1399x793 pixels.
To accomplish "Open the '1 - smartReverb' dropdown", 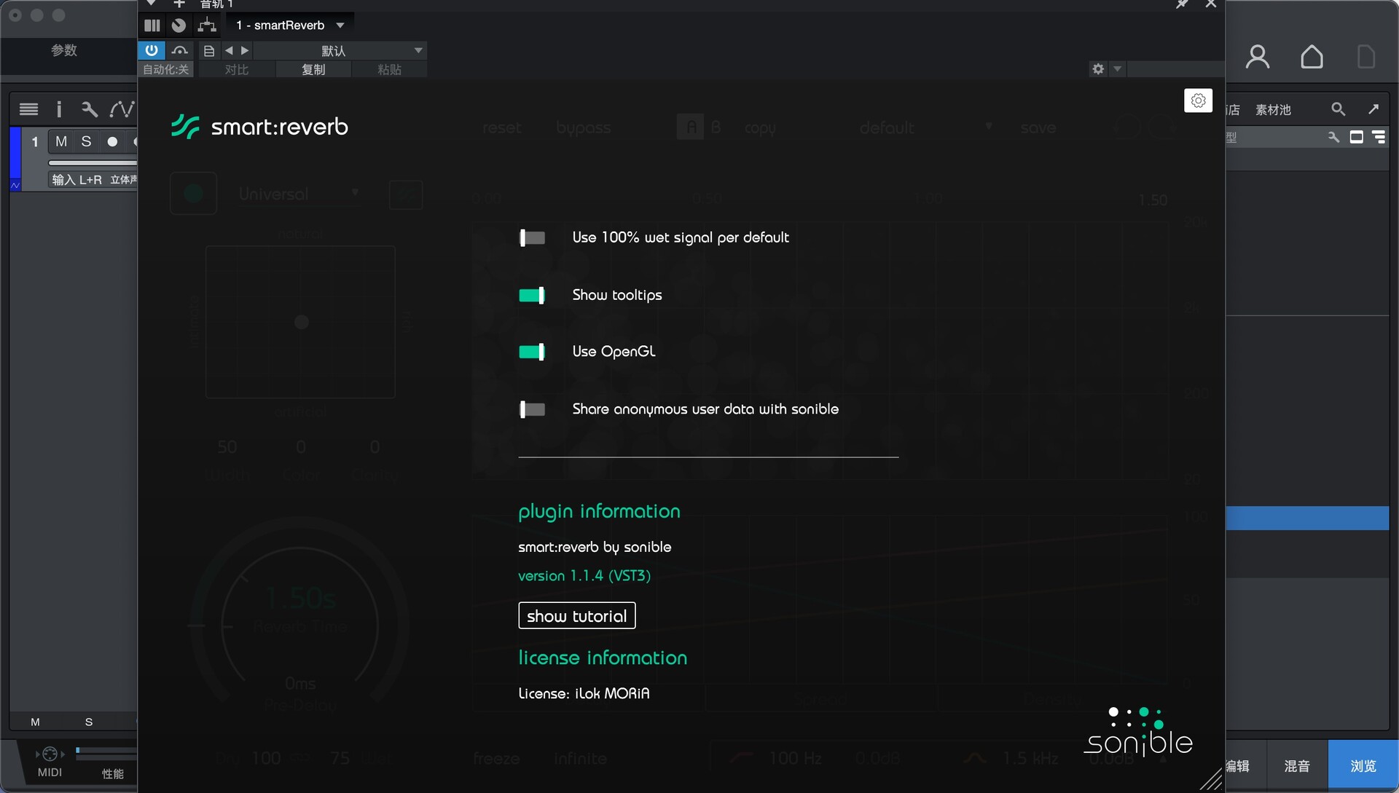I will point(290,25).
